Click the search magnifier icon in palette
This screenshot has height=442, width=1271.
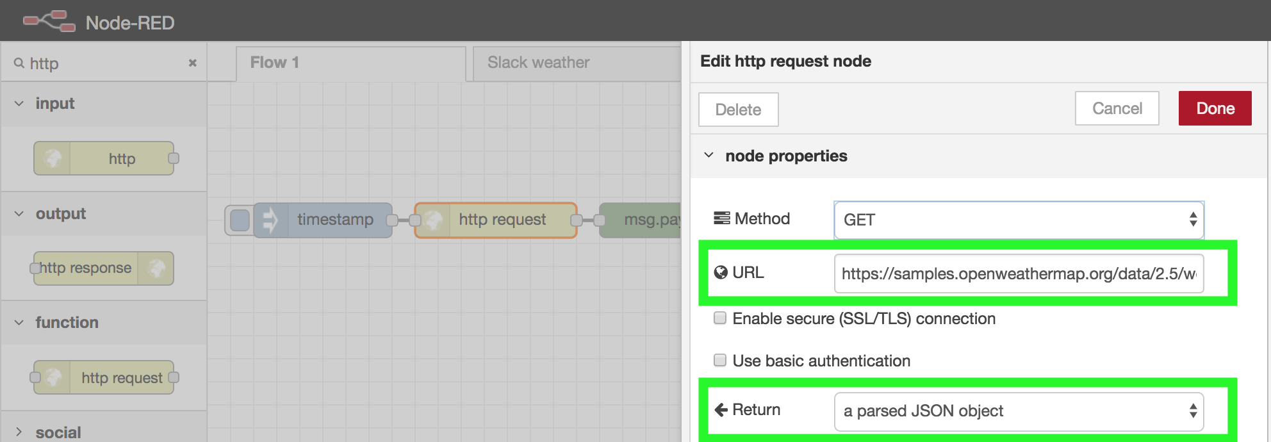coord(19,63)
